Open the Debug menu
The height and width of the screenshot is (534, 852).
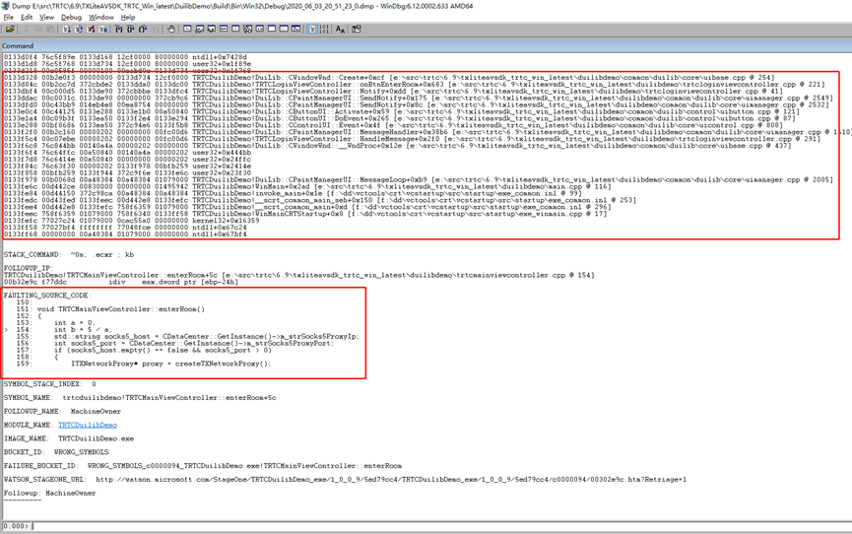point(71,17)
